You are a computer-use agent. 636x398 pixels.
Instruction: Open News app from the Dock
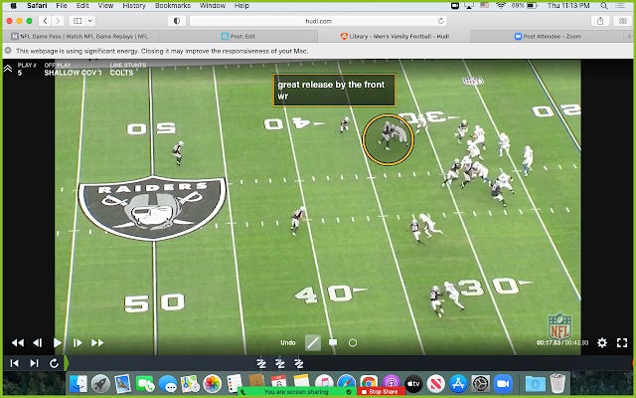(x=435, y=384)
